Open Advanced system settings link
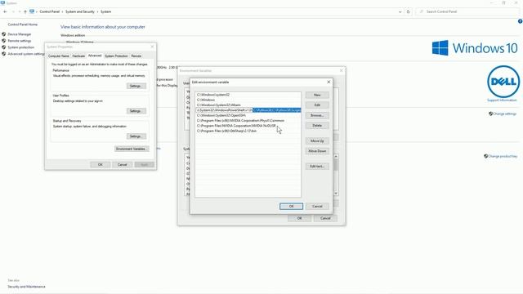This screenshot has height=294, width=523. coord(26,54)
